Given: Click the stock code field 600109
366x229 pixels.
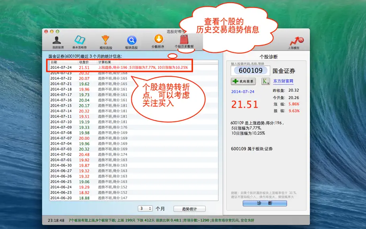Looking at the screenshot, I should (x=250, y=71).
